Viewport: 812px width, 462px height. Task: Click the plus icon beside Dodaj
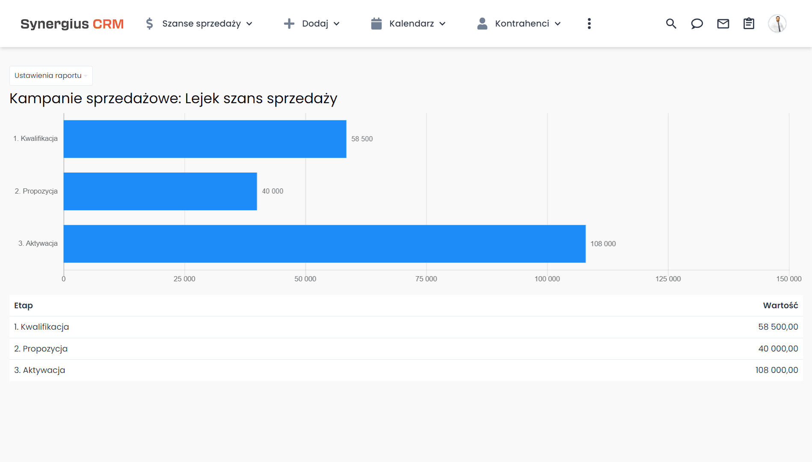tap(289, 24)
